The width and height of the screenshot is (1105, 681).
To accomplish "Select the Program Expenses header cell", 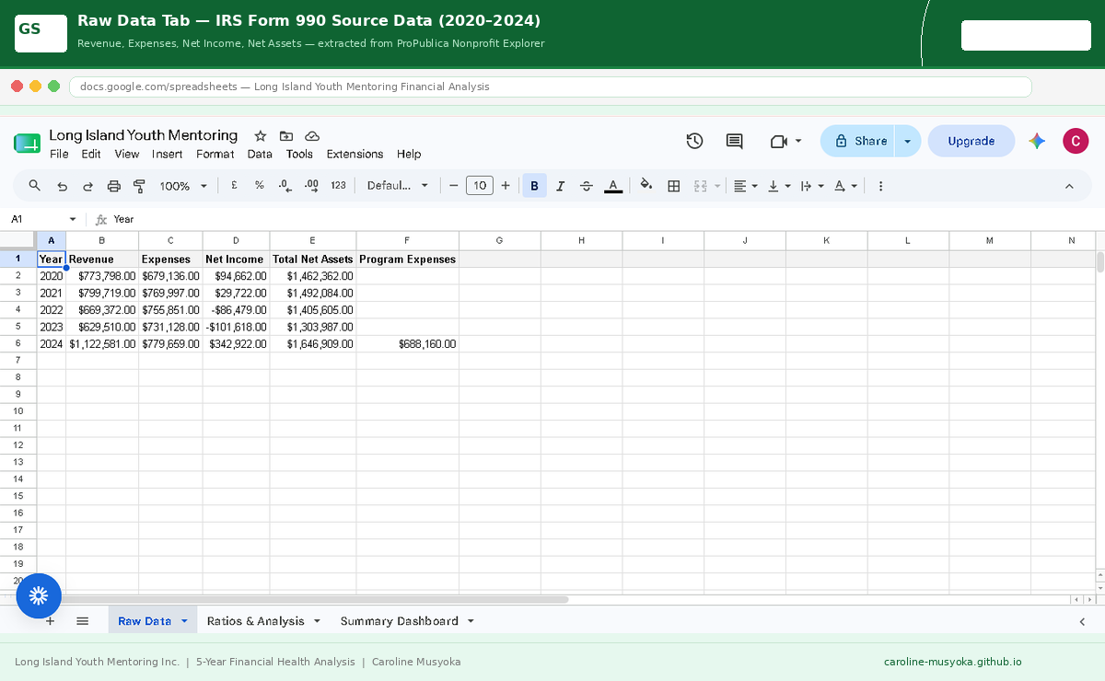I will coord(407,260).
